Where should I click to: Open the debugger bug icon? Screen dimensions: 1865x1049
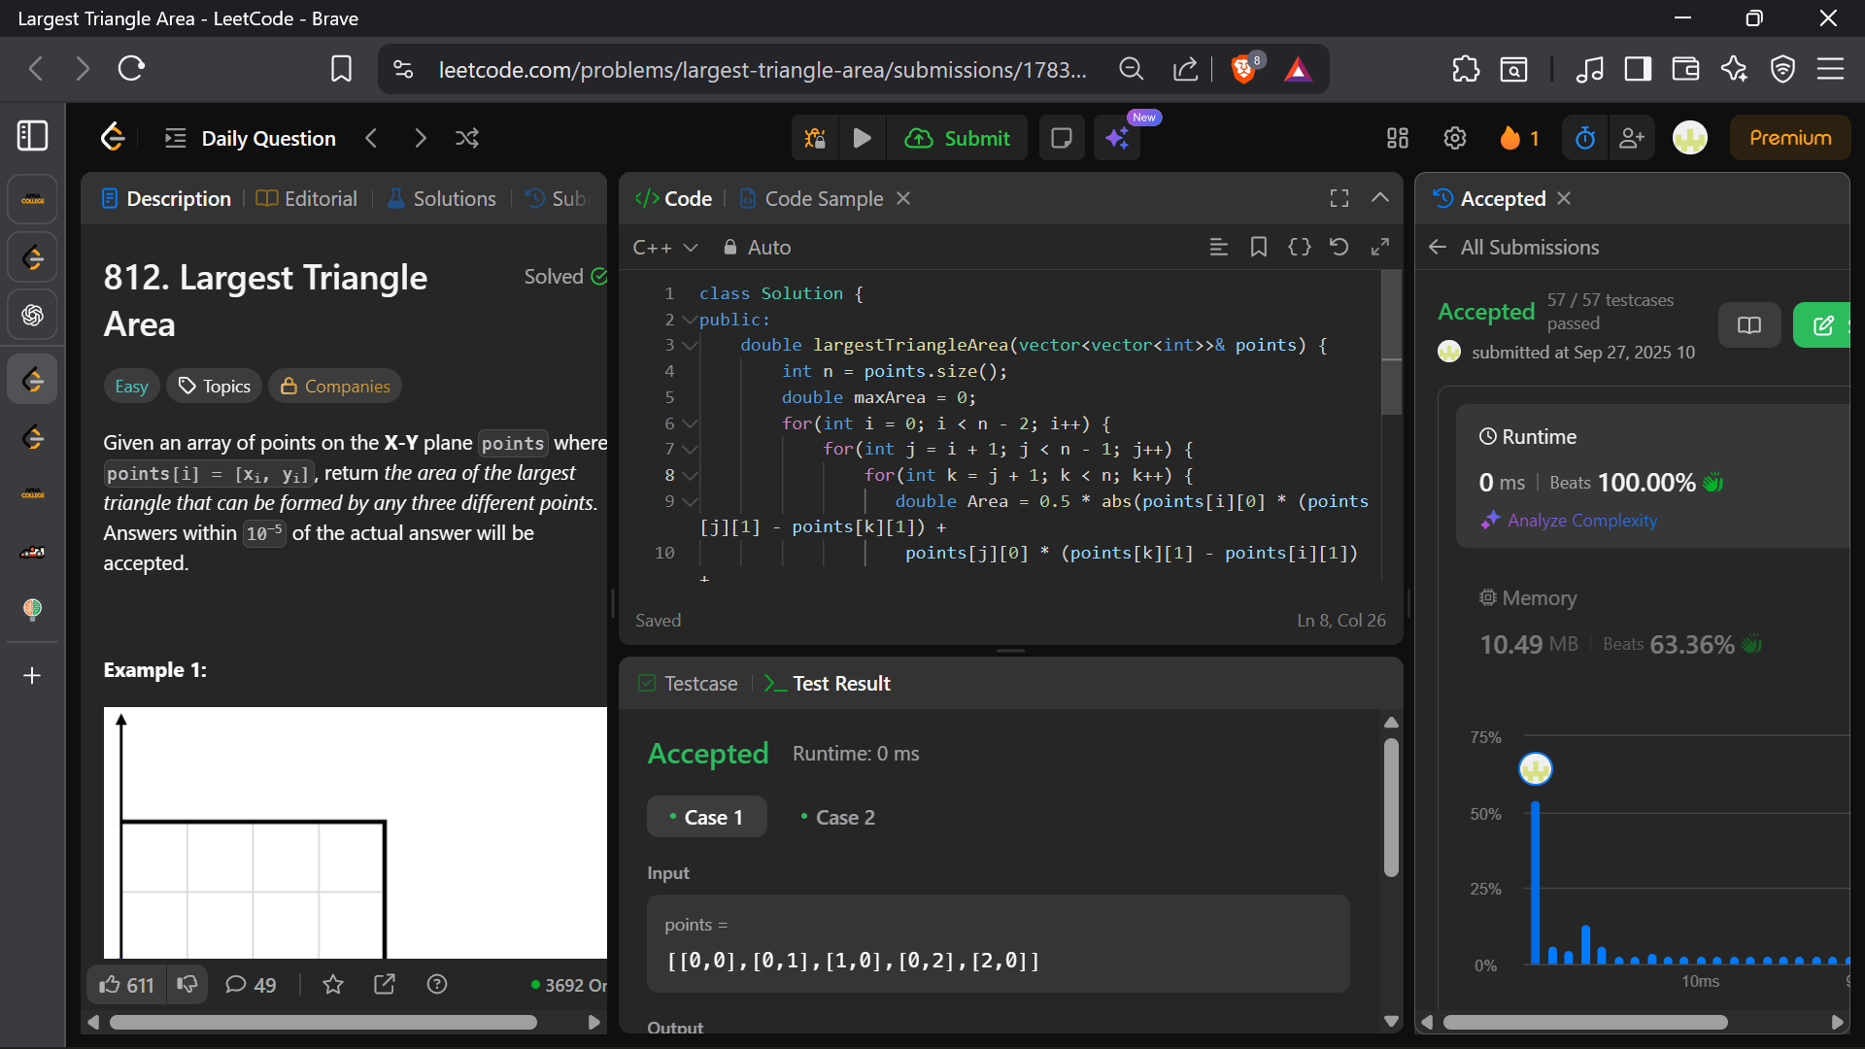click(x=815, y=139)
